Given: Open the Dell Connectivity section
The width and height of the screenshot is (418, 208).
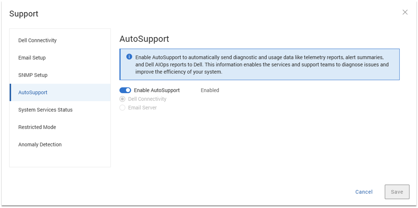Looking at the screenshot, I should tap(37, 40).
